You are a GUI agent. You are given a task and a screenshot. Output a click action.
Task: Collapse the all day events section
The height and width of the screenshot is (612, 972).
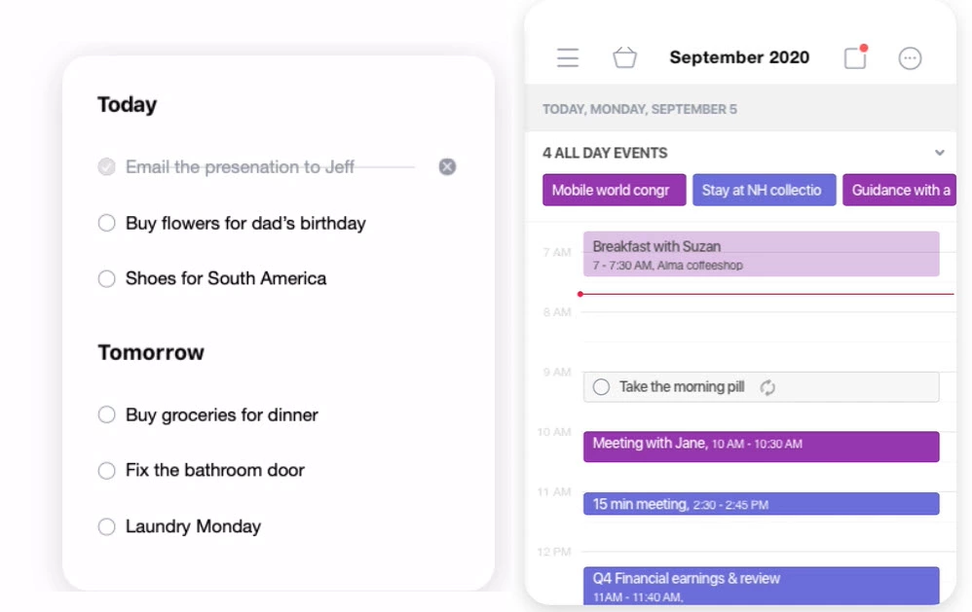click(939, 153)
